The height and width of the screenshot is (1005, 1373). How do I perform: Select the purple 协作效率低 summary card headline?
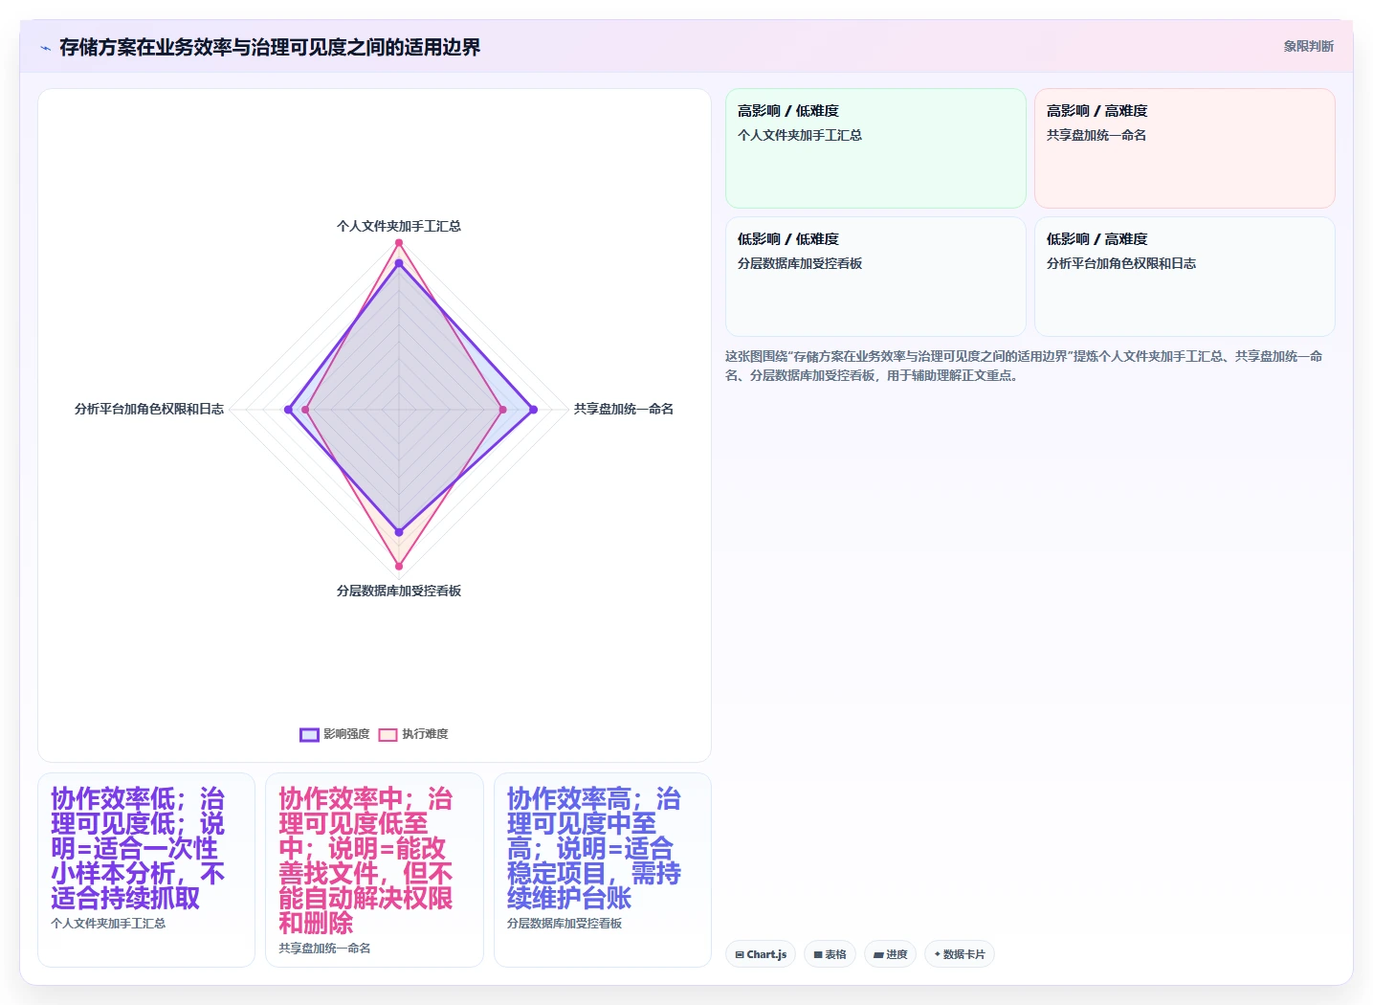pos(138,848)
